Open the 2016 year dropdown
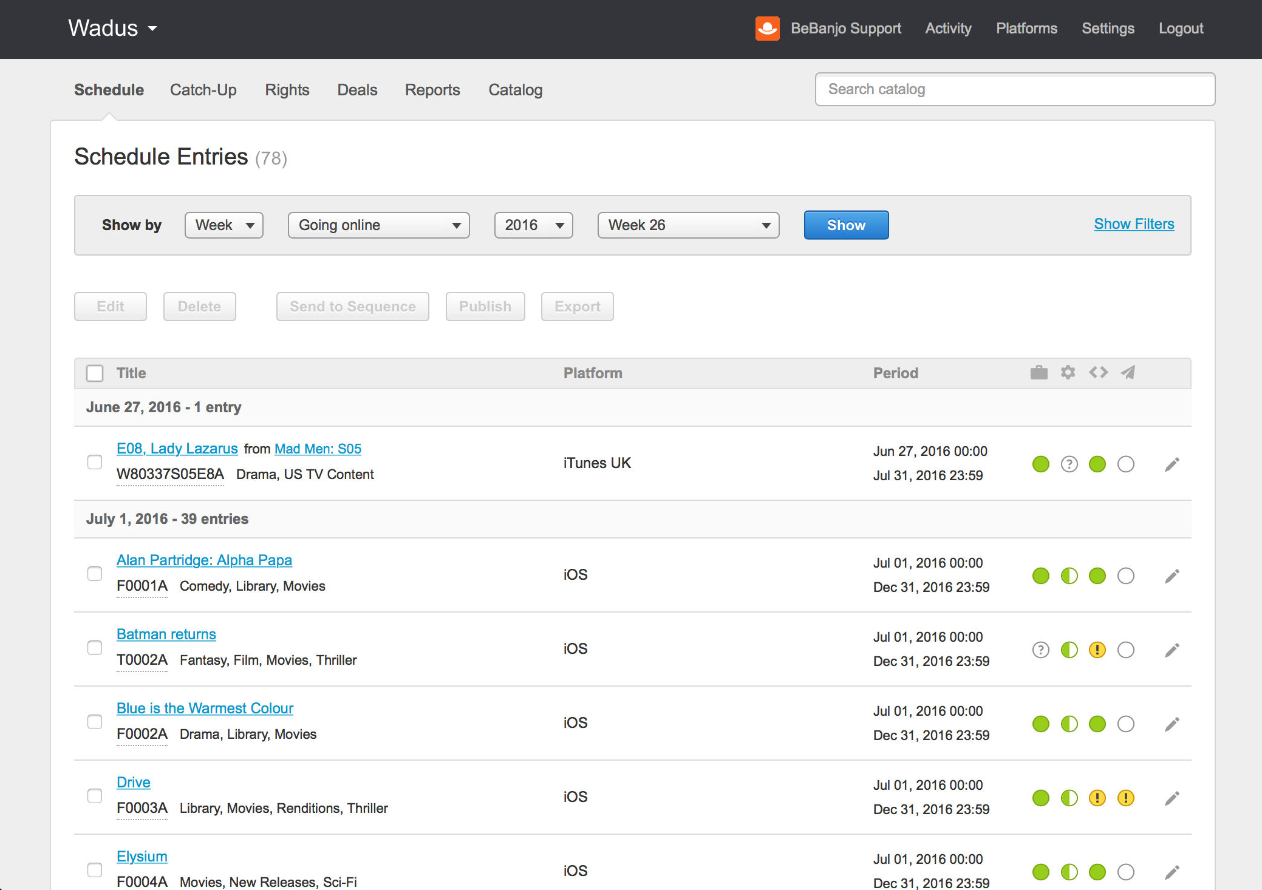Screen dimensions: 1262x890 point(533,225)
